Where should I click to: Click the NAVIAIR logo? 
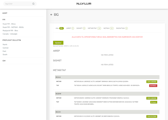pos(84,4)
